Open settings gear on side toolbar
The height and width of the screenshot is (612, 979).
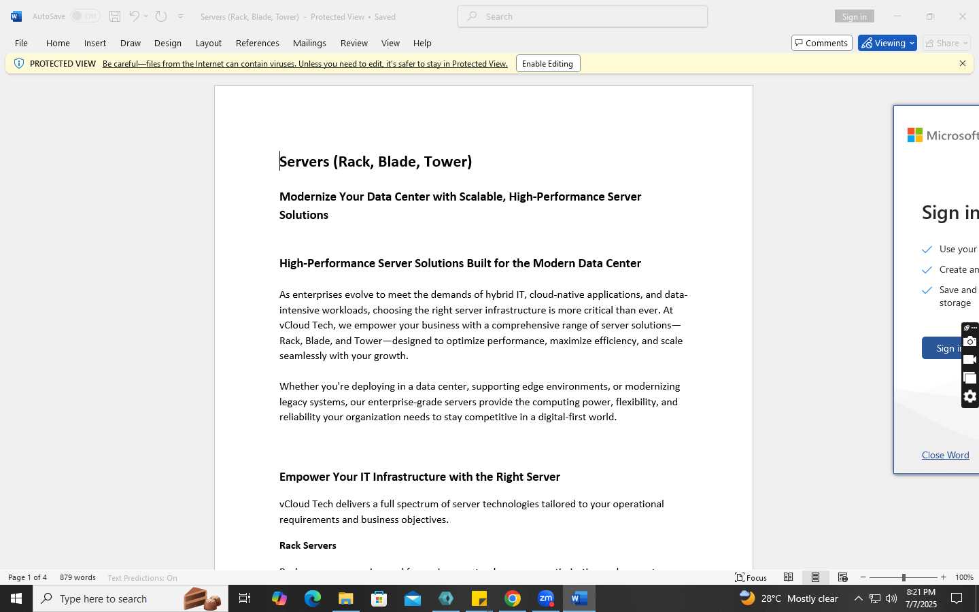point(970,396)
